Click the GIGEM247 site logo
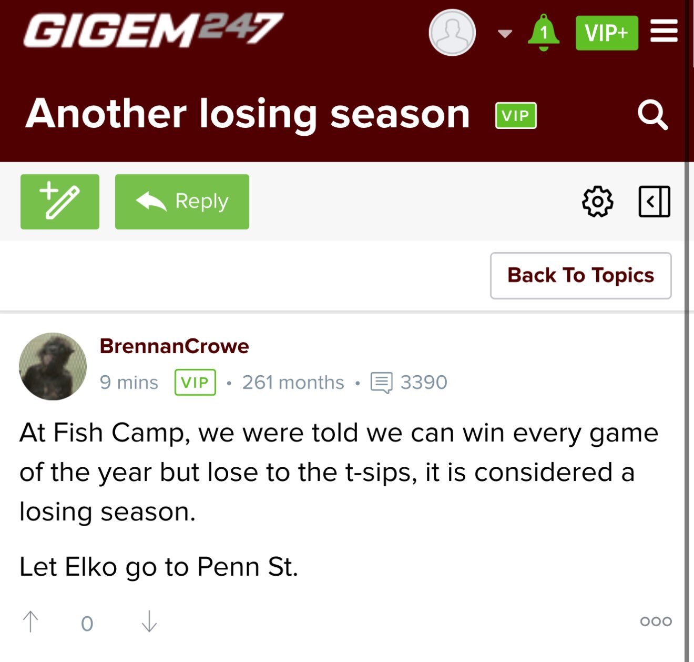This screenshot has width=694, height=662. 153,30
